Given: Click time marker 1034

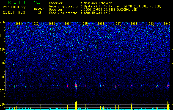Looking at the screenshot, I should 68,23.
